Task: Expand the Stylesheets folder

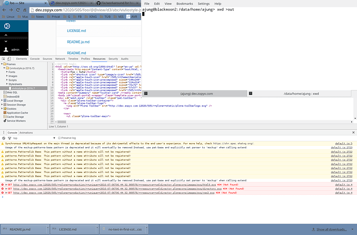Action: coord(7,84)
